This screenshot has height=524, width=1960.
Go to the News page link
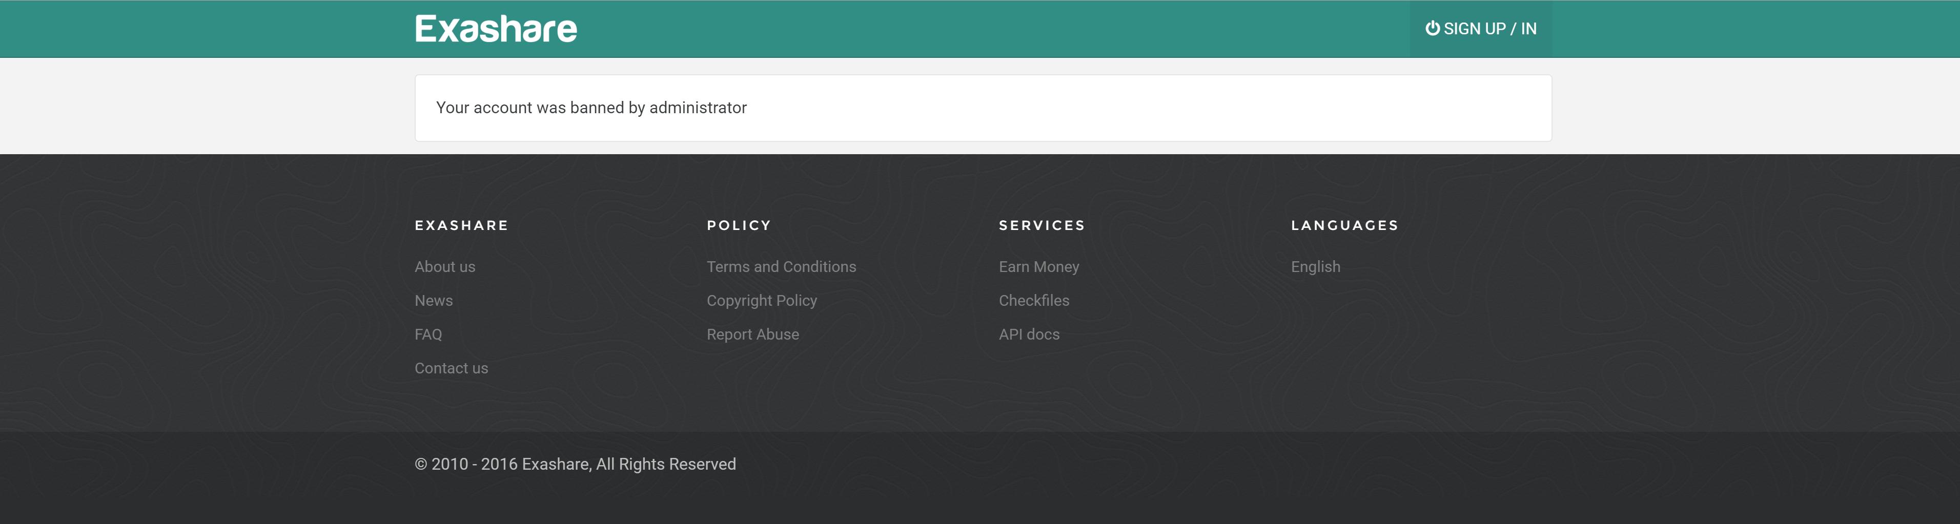(x=434, y=300)
